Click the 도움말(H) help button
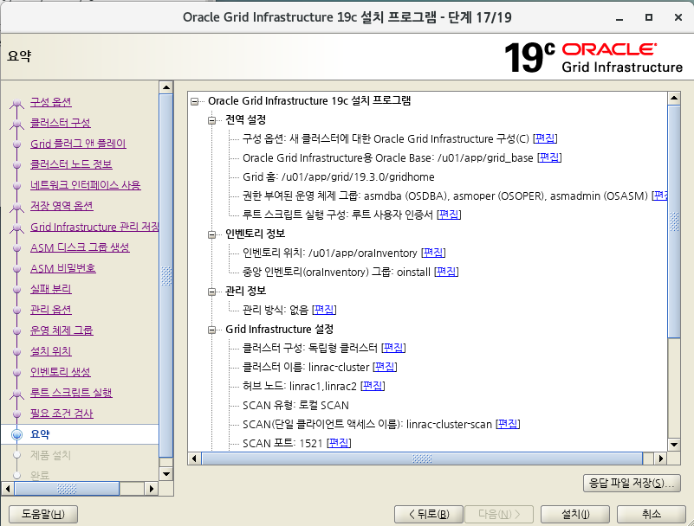694x526 pixels. (x=43, y=514)
